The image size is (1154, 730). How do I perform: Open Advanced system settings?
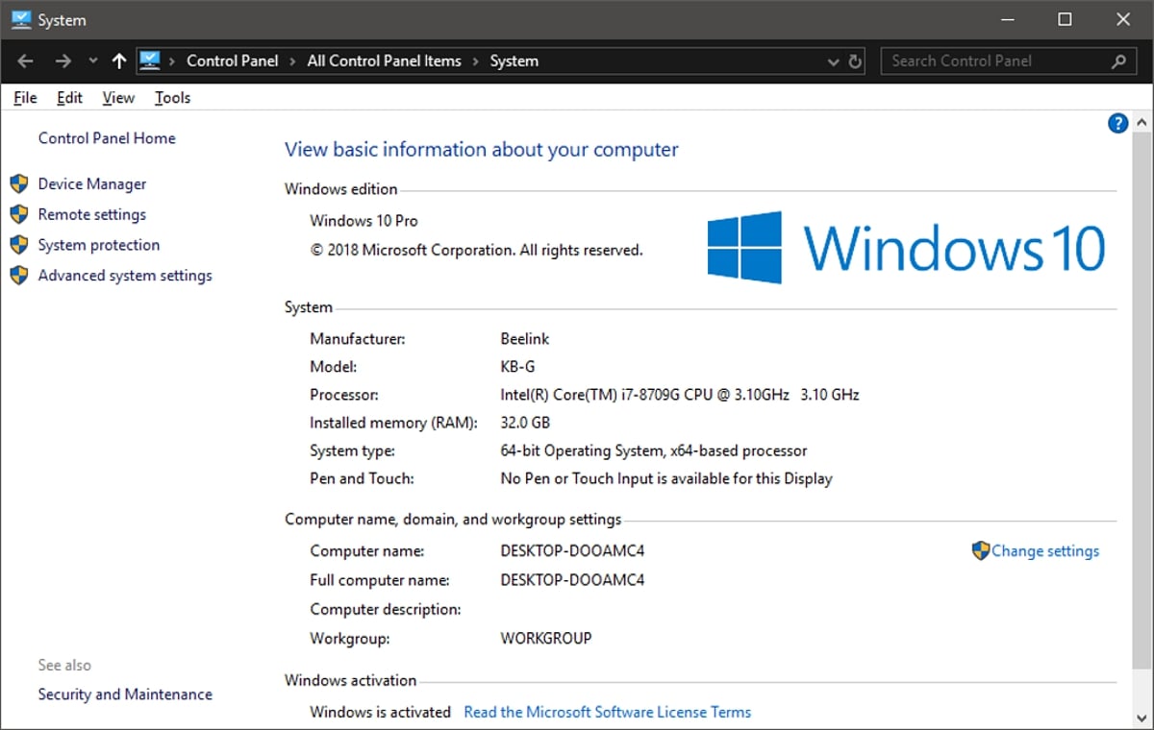tap(125, 276)
